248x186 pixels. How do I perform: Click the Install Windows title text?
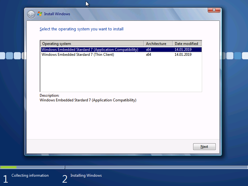coord(57,14)
